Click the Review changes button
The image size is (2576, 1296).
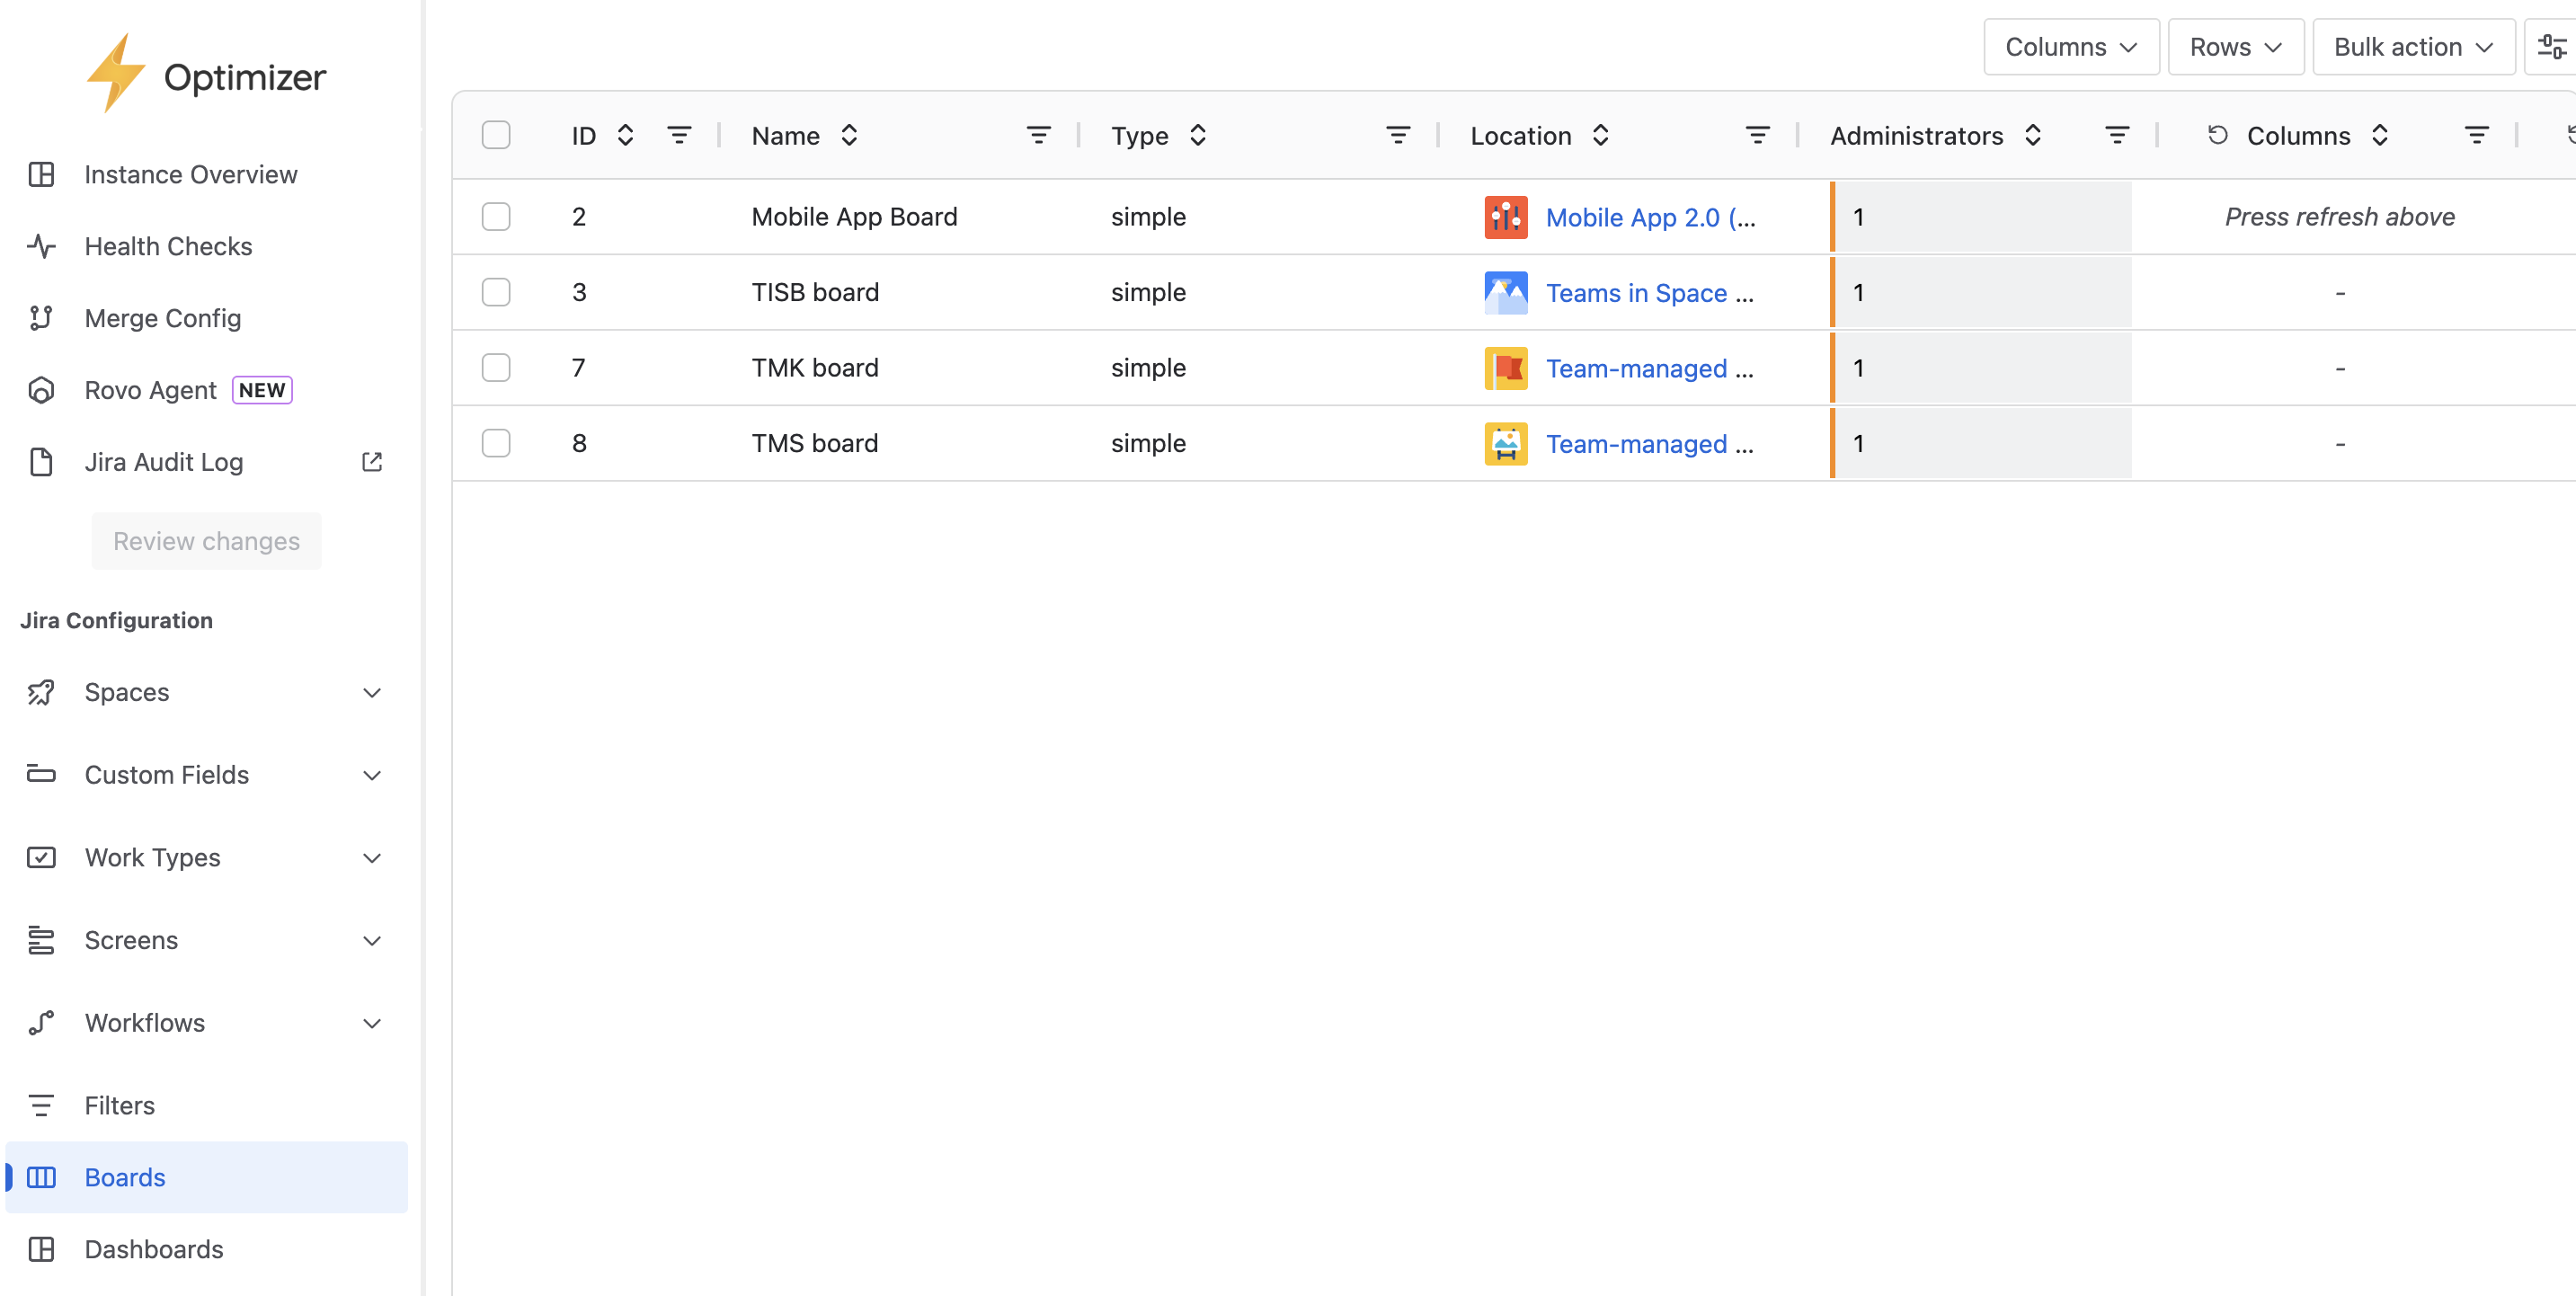(x=206, y=541)
